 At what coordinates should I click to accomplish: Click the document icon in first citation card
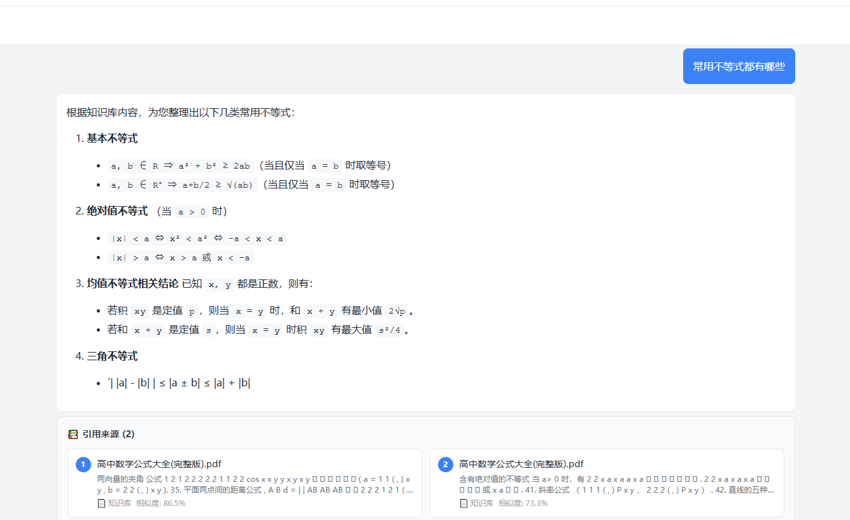pos(101,503)
